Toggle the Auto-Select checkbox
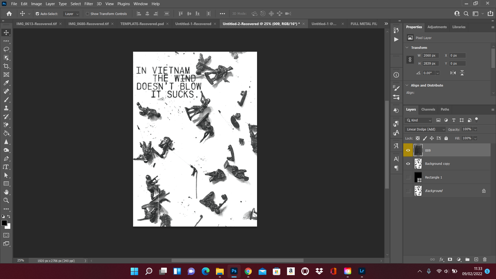This screenshot has height=279, width=496. click(x=37, y=14)
